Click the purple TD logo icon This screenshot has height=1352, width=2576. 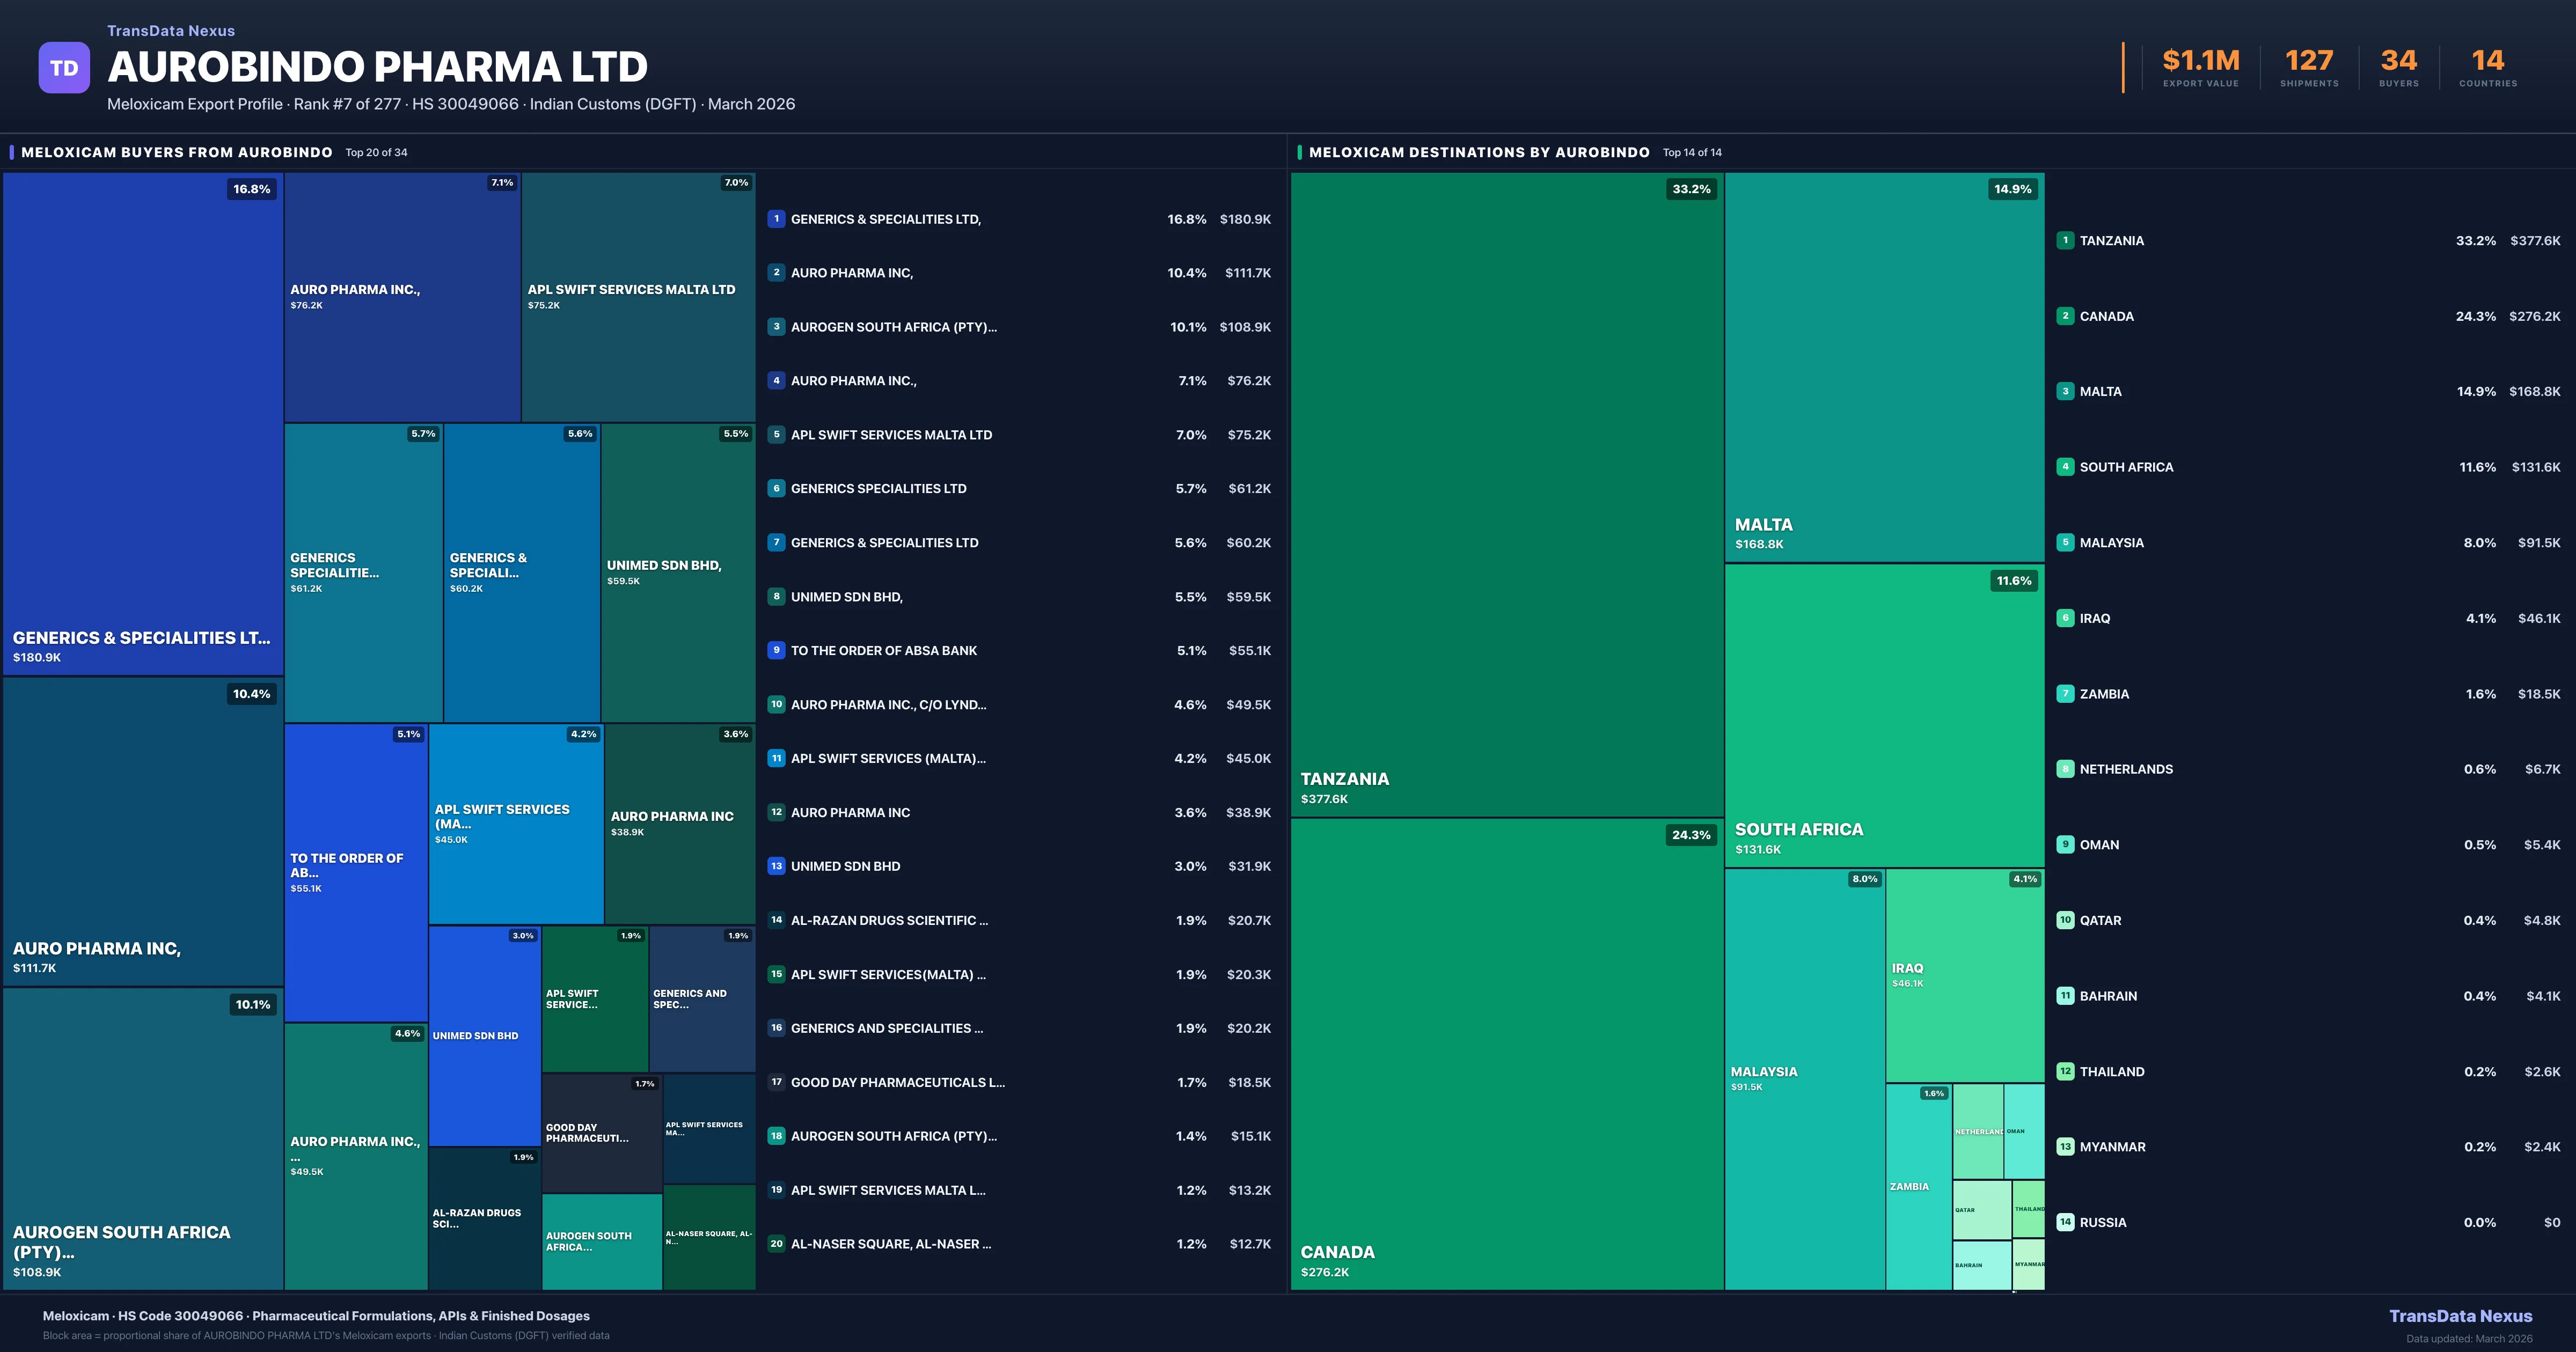[x=64, y=68]
